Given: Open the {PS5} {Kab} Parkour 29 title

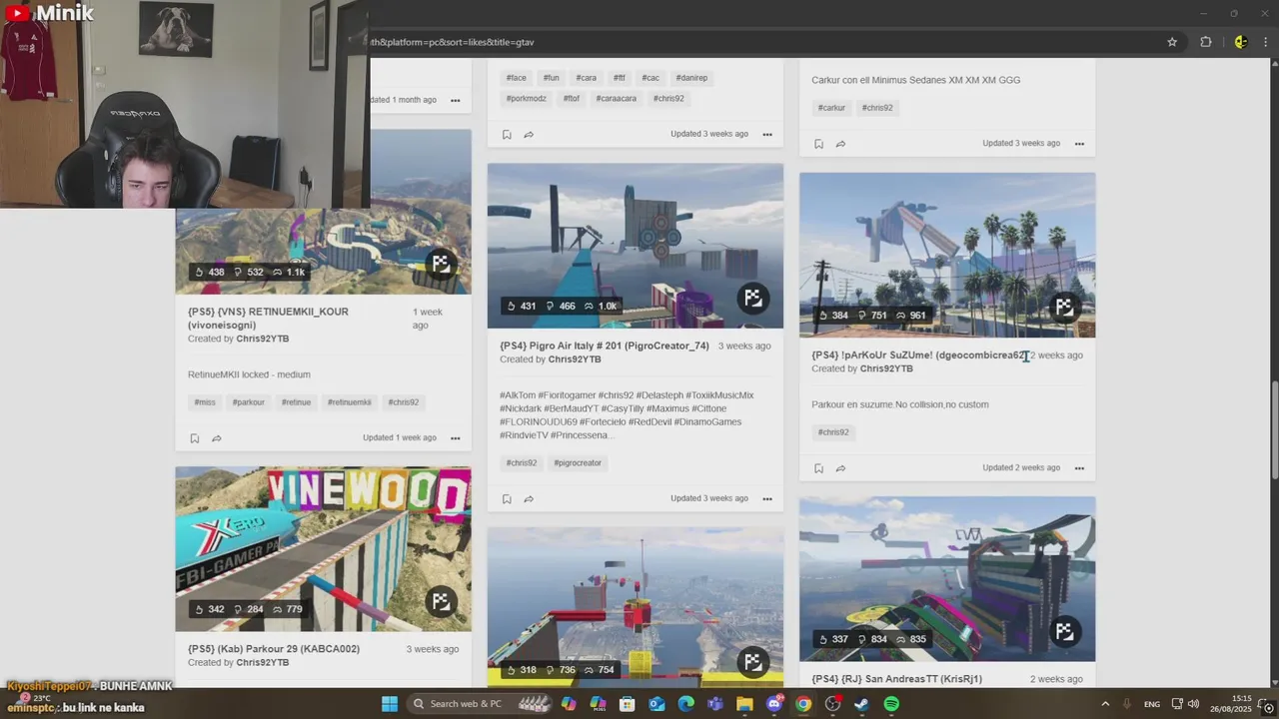Looking at the screenshot, I should coord(274,649).
